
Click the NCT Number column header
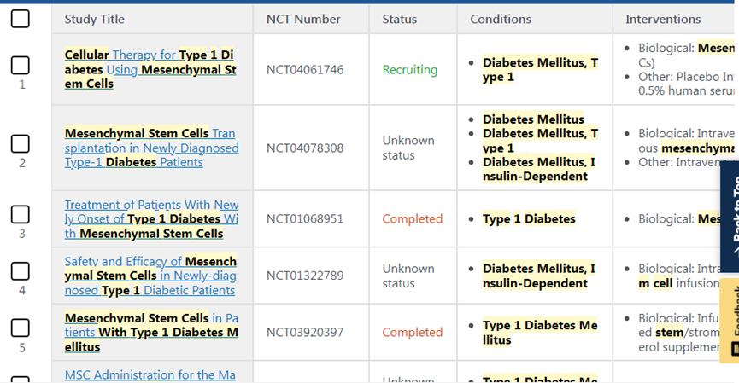pyautogui.click(x=303, y=19)
